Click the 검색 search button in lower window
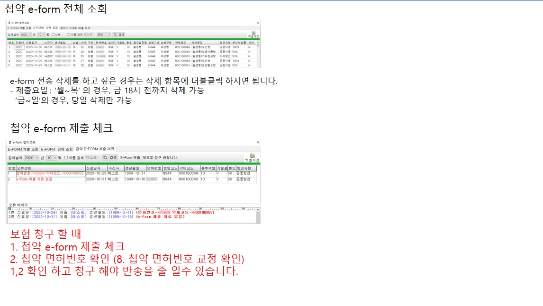Viewport: 543px width, 306px height. [110, 157]
